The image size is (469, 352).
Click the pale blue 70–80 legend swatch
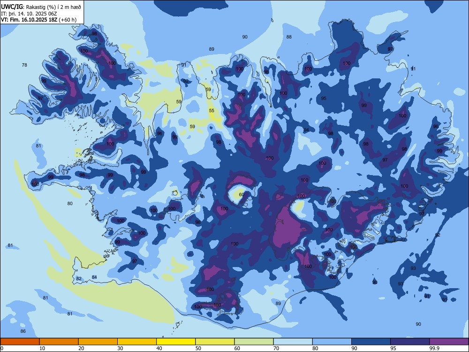tap(293, 342)
